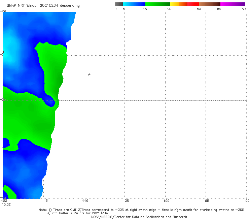The width and height of the screenshot is (249, 219).
Task: Click the small island outline near -110 longitude
Action: [89, 74]
